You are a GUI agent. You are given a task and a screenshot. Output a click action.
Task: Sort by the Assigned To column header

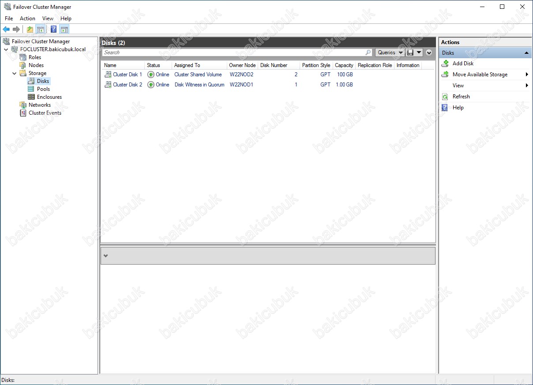point(199,65)
